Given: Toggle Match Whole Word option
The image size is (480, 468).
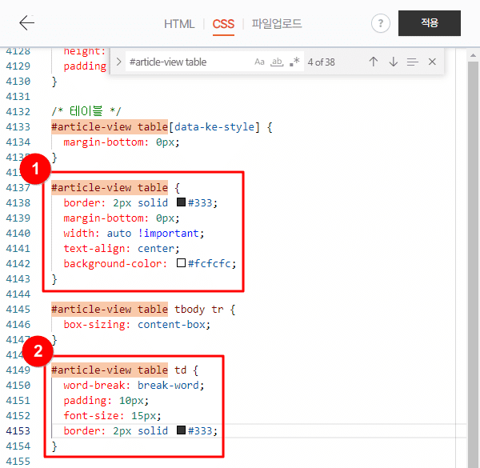Looking at the screenshot, I should click(277, 62).
